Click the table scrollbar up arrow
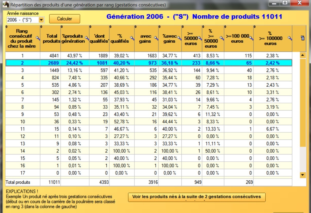The image size is (311, 213). pos(303,55)
